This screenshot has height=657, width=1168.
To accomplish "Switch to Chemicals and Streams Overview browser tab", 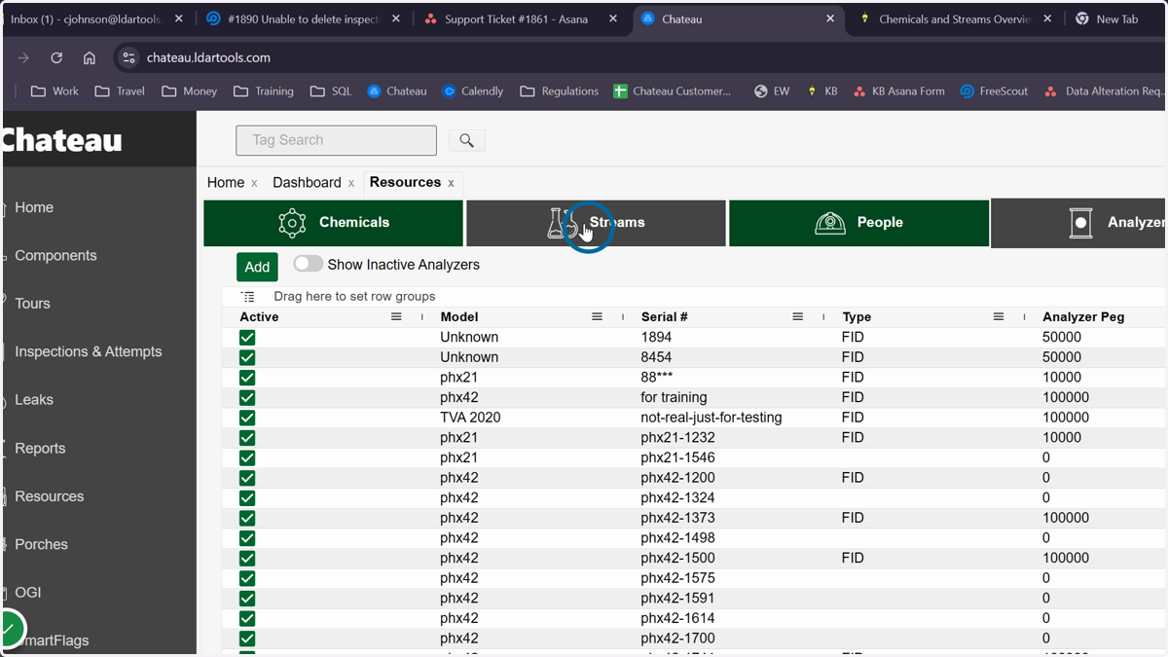I will pyautogui.click(x=954, y=18).
